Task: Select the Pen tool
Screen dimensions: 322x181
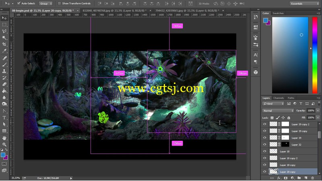Action: 4,111
